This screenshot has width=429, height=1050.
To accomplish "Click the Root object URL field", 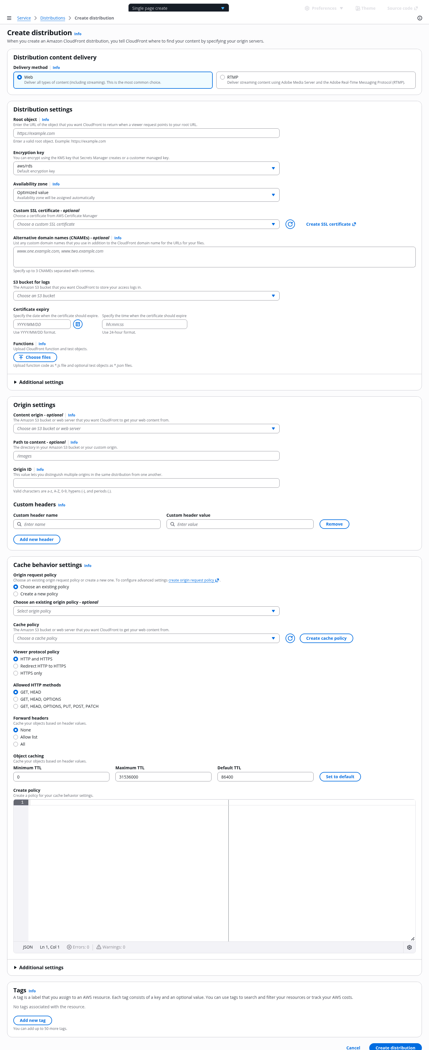I will [146, 133].
